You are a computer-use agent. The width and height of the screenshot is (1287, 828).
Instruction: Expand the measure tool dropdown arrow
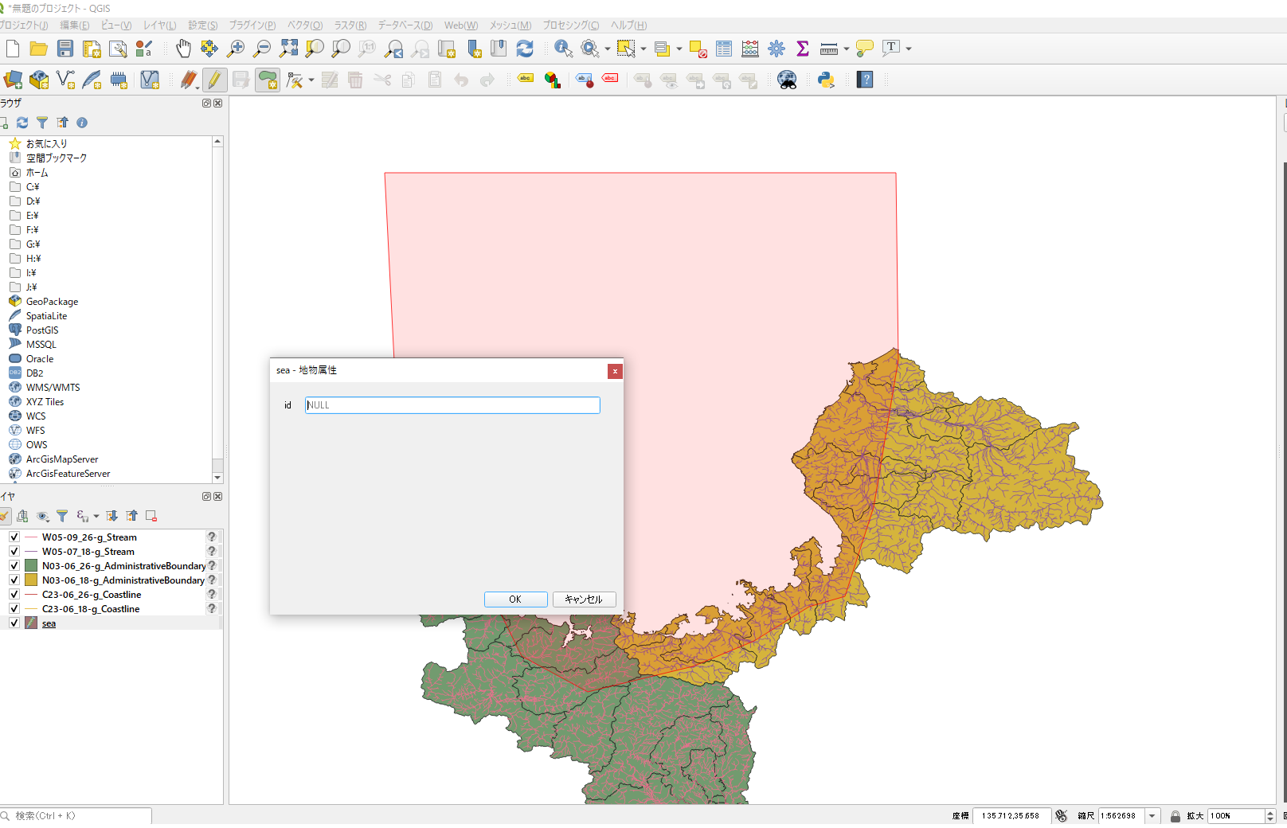tap(846, 49)
